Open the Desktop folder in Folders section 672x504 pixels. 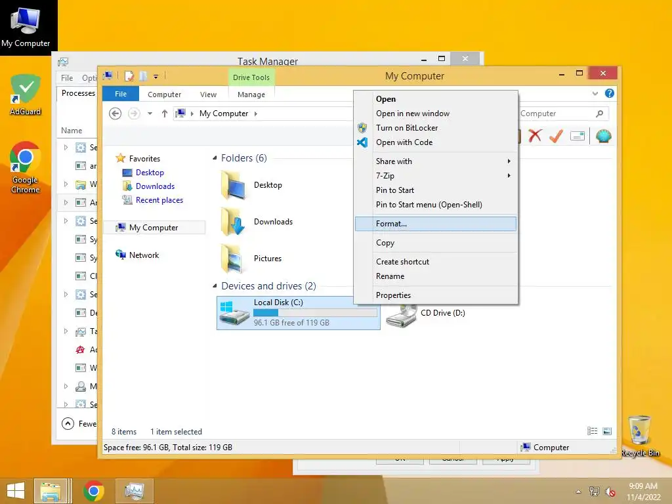[252, 185]
